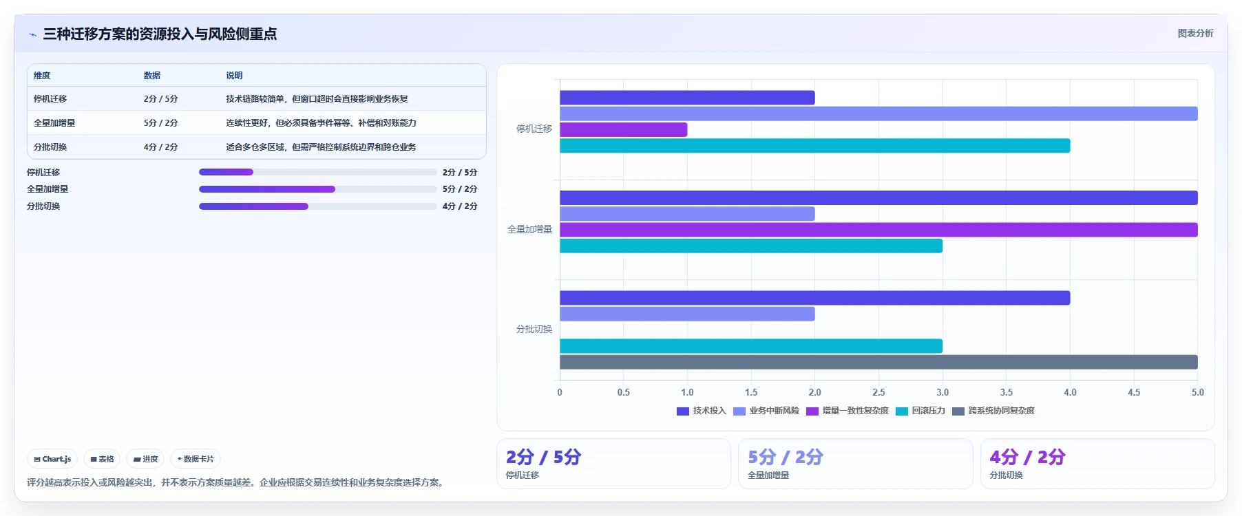Click the 数据卡片 tag chip
1242x516 pixels.
[x=196, y=459]
